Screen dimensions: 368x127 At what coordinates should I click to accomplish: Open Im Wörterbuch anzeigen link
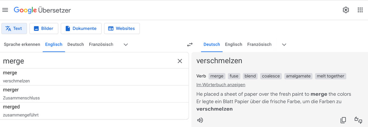coord(221,85)
